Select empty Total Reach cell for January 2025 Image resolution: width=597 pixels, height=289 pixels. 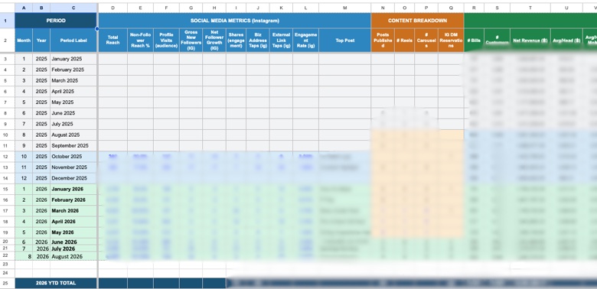[x=113, y=59]
